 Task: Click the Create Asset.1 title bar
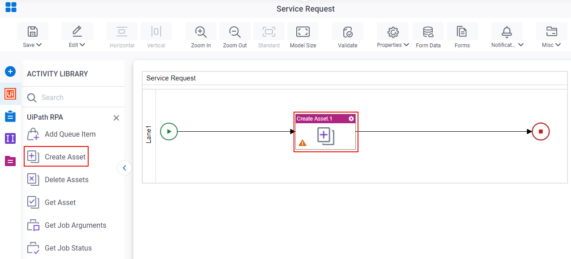325,118
